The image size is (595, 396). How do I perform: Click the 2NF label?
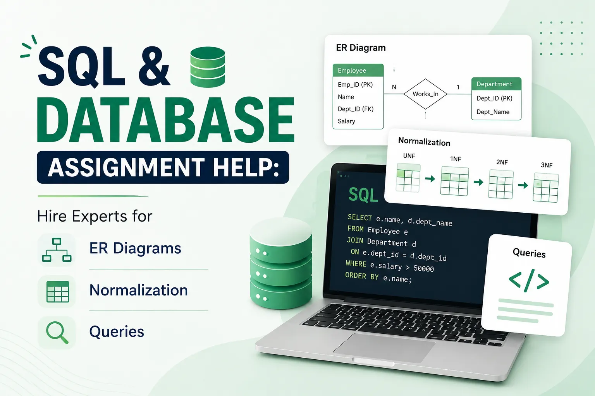502,162
